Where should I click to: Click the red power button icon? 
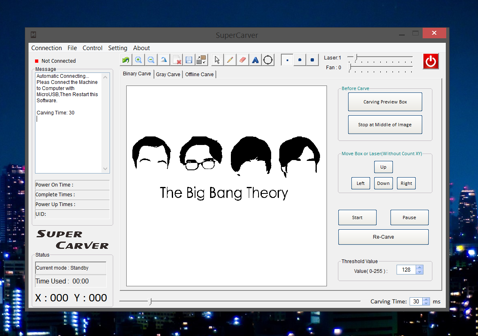(x=430, y=61)
